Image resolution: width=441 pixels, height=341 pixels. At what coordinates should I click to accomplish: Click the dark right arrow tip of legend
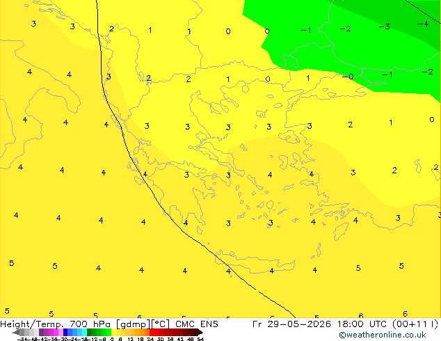pos(201,333)
